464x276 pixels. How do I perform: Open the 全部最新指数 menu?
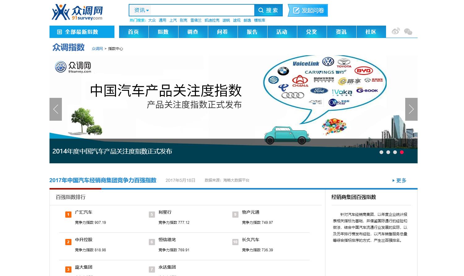82,32
